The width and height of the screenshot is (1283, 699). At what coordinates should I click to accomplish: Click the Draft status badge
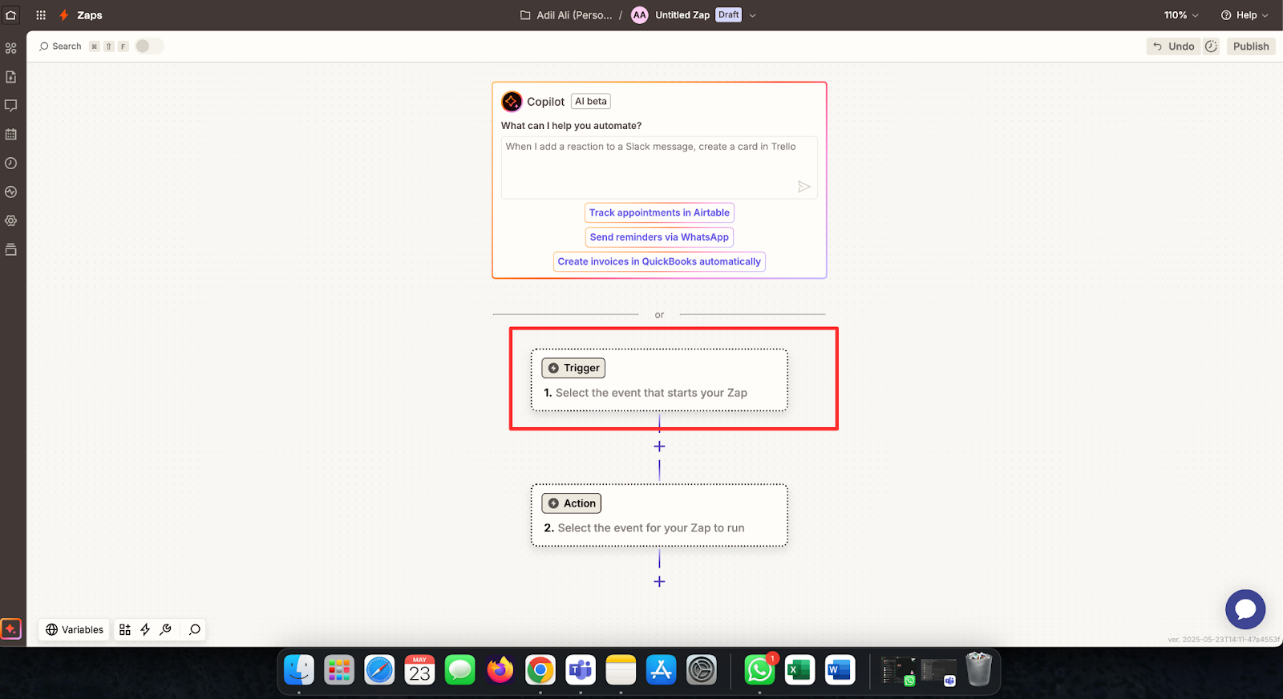click(x=729, y=15)
